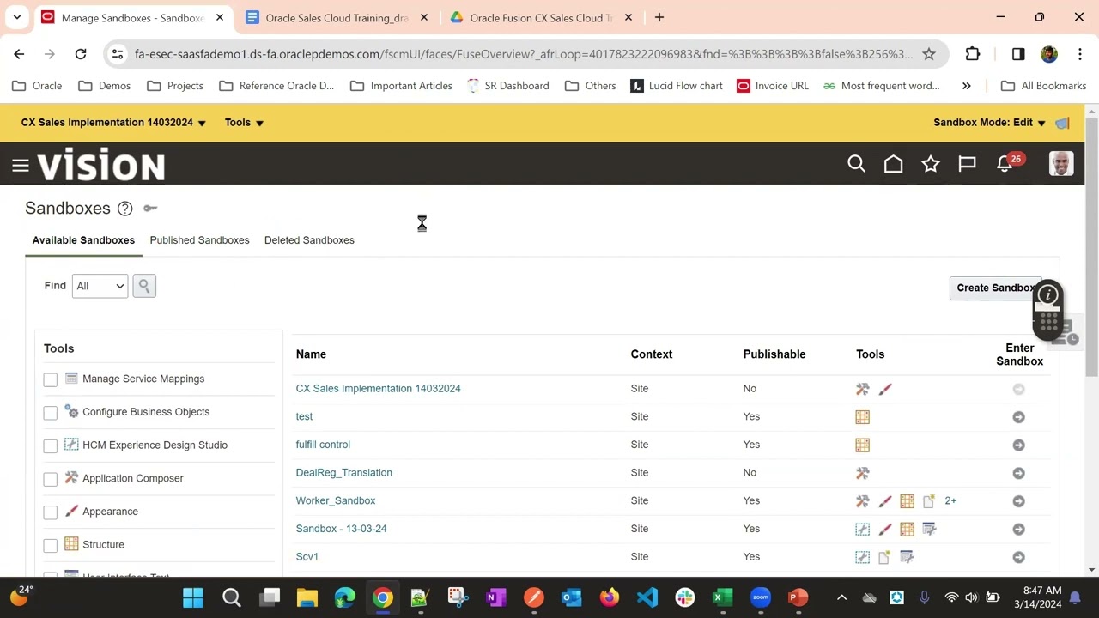
Task: Enter the Scv1 sandbox arrow icon
Action: 1018,557
